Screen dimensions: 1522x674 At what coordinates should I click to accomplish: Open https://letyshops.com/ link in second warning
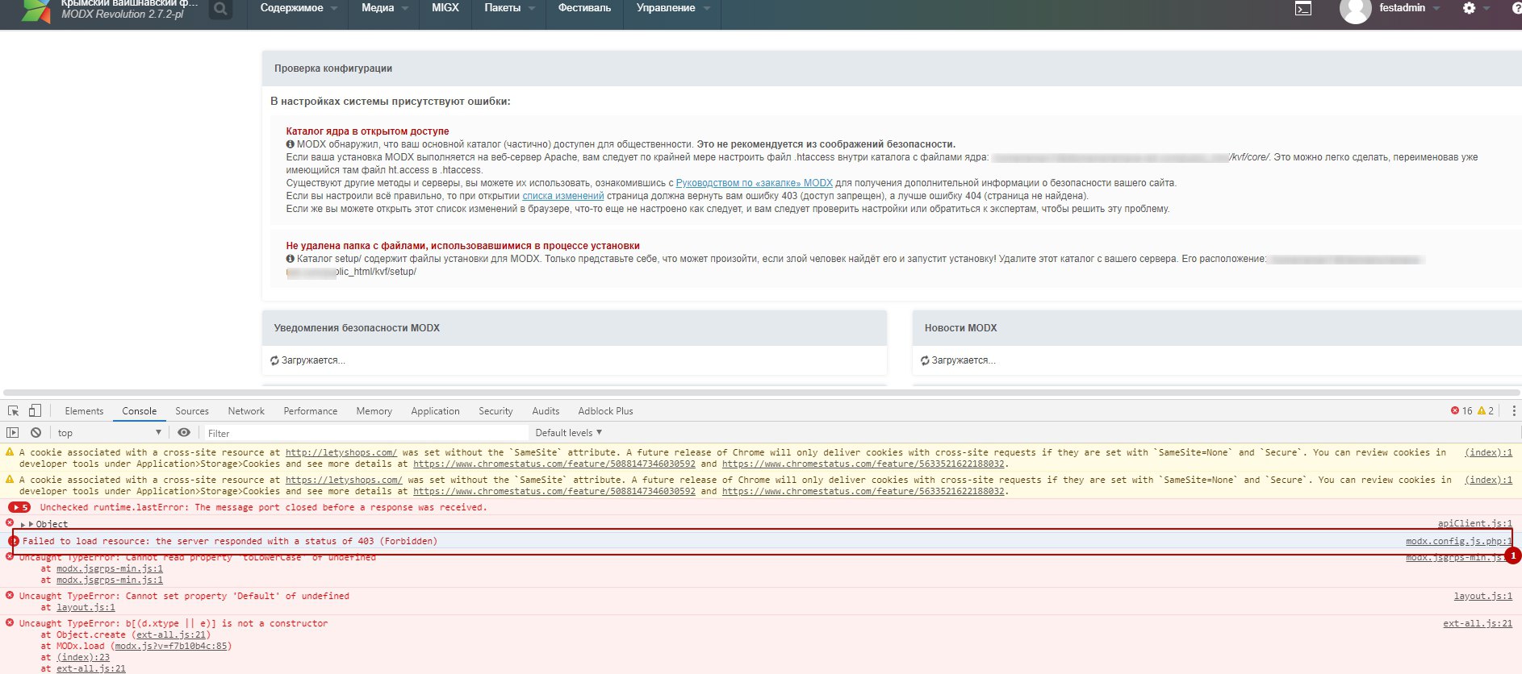(344, 481)
